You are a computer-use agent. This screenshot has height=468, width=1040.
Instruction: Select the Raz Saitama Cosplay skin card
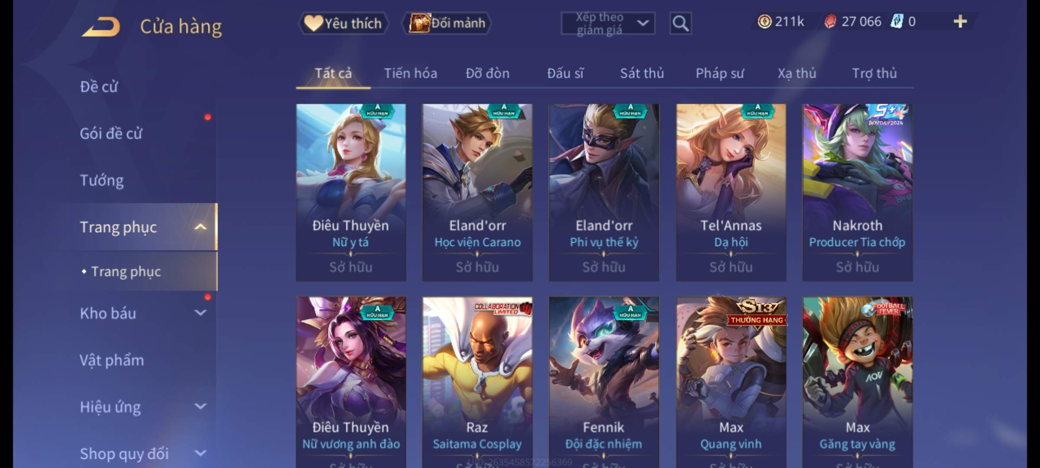tap(477, 382)
